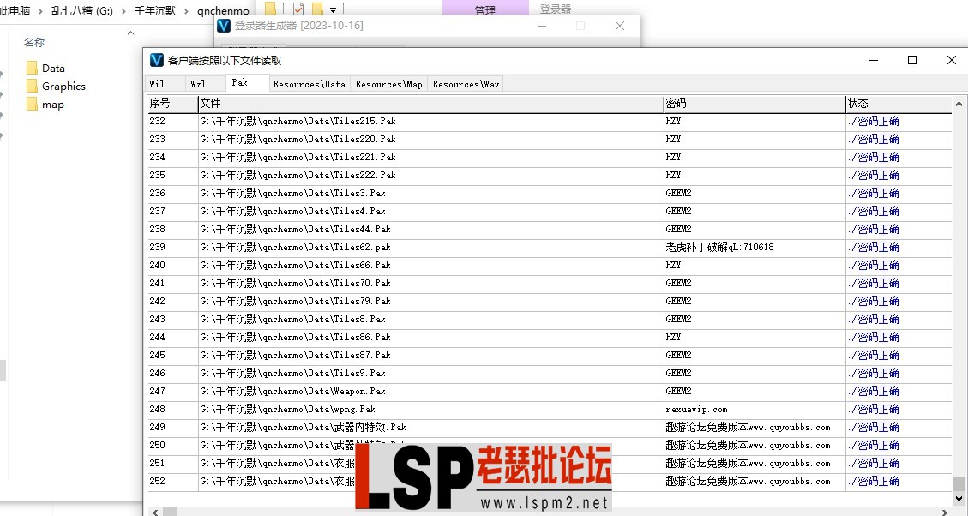Click the V icon of 客户端按照以下文件读取 window

[x=157, y=60]
